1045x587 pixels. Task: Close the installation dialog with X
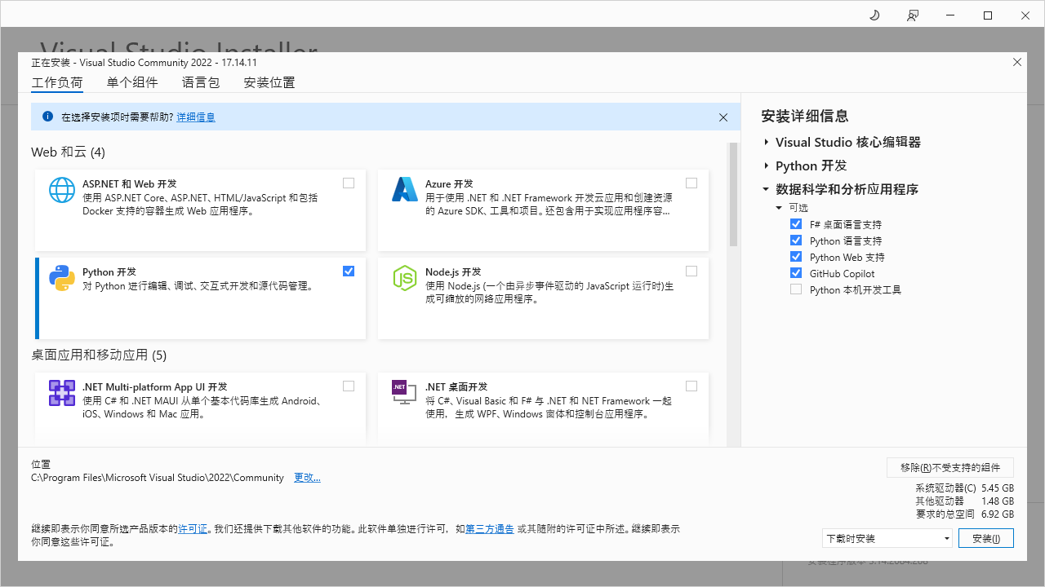point(1017,62)
